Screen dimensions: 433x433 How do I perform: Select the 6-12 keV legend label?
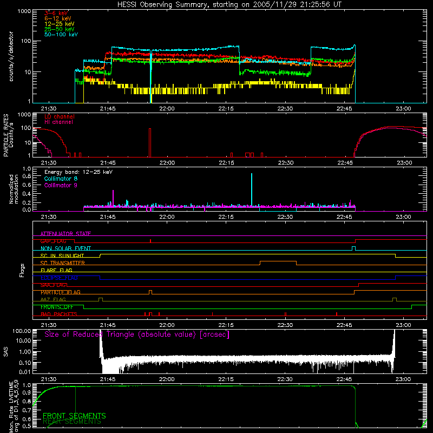tap(58, 18)
